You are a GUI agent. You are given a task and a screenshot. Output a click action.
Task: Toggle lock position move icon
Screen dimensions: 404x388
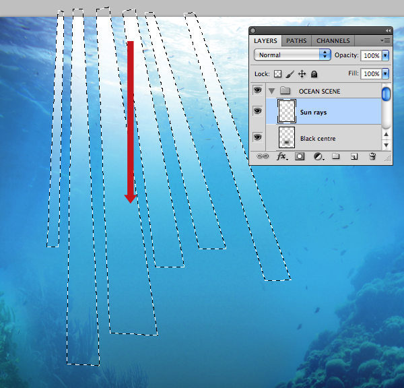(302, 74)
